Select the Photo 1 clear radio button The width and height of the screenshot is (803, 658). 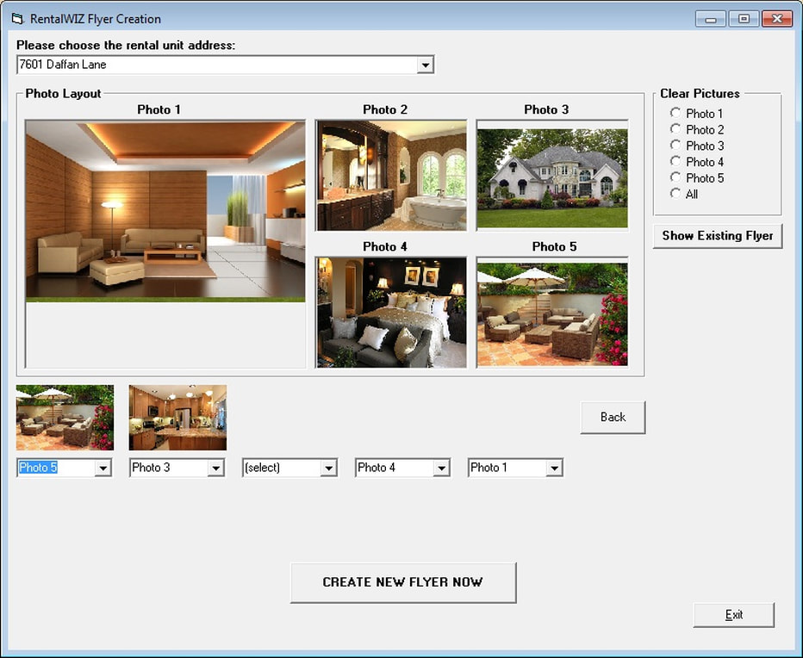click(x=675, y=113)
